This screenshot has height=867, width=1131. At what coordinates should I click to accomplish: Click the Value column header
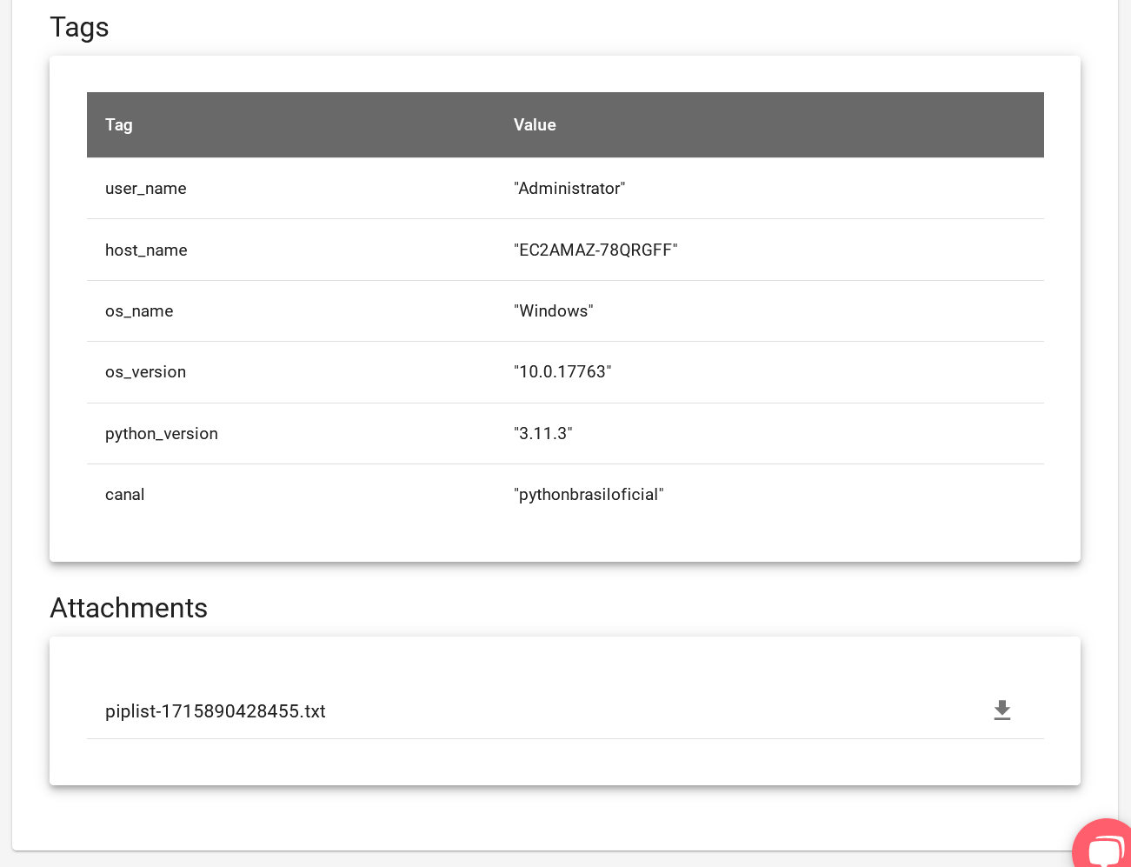[535, 125]
